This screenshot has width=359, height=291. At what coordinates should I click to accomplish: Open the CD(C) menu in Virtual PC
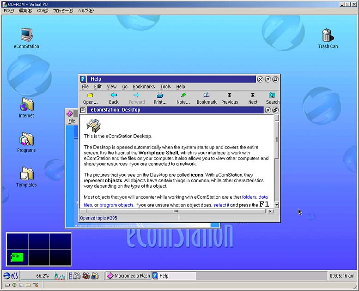point(43,11)
